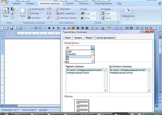
Task: Expand the Ориентация dropdown
Action: [x=37, y=9]
